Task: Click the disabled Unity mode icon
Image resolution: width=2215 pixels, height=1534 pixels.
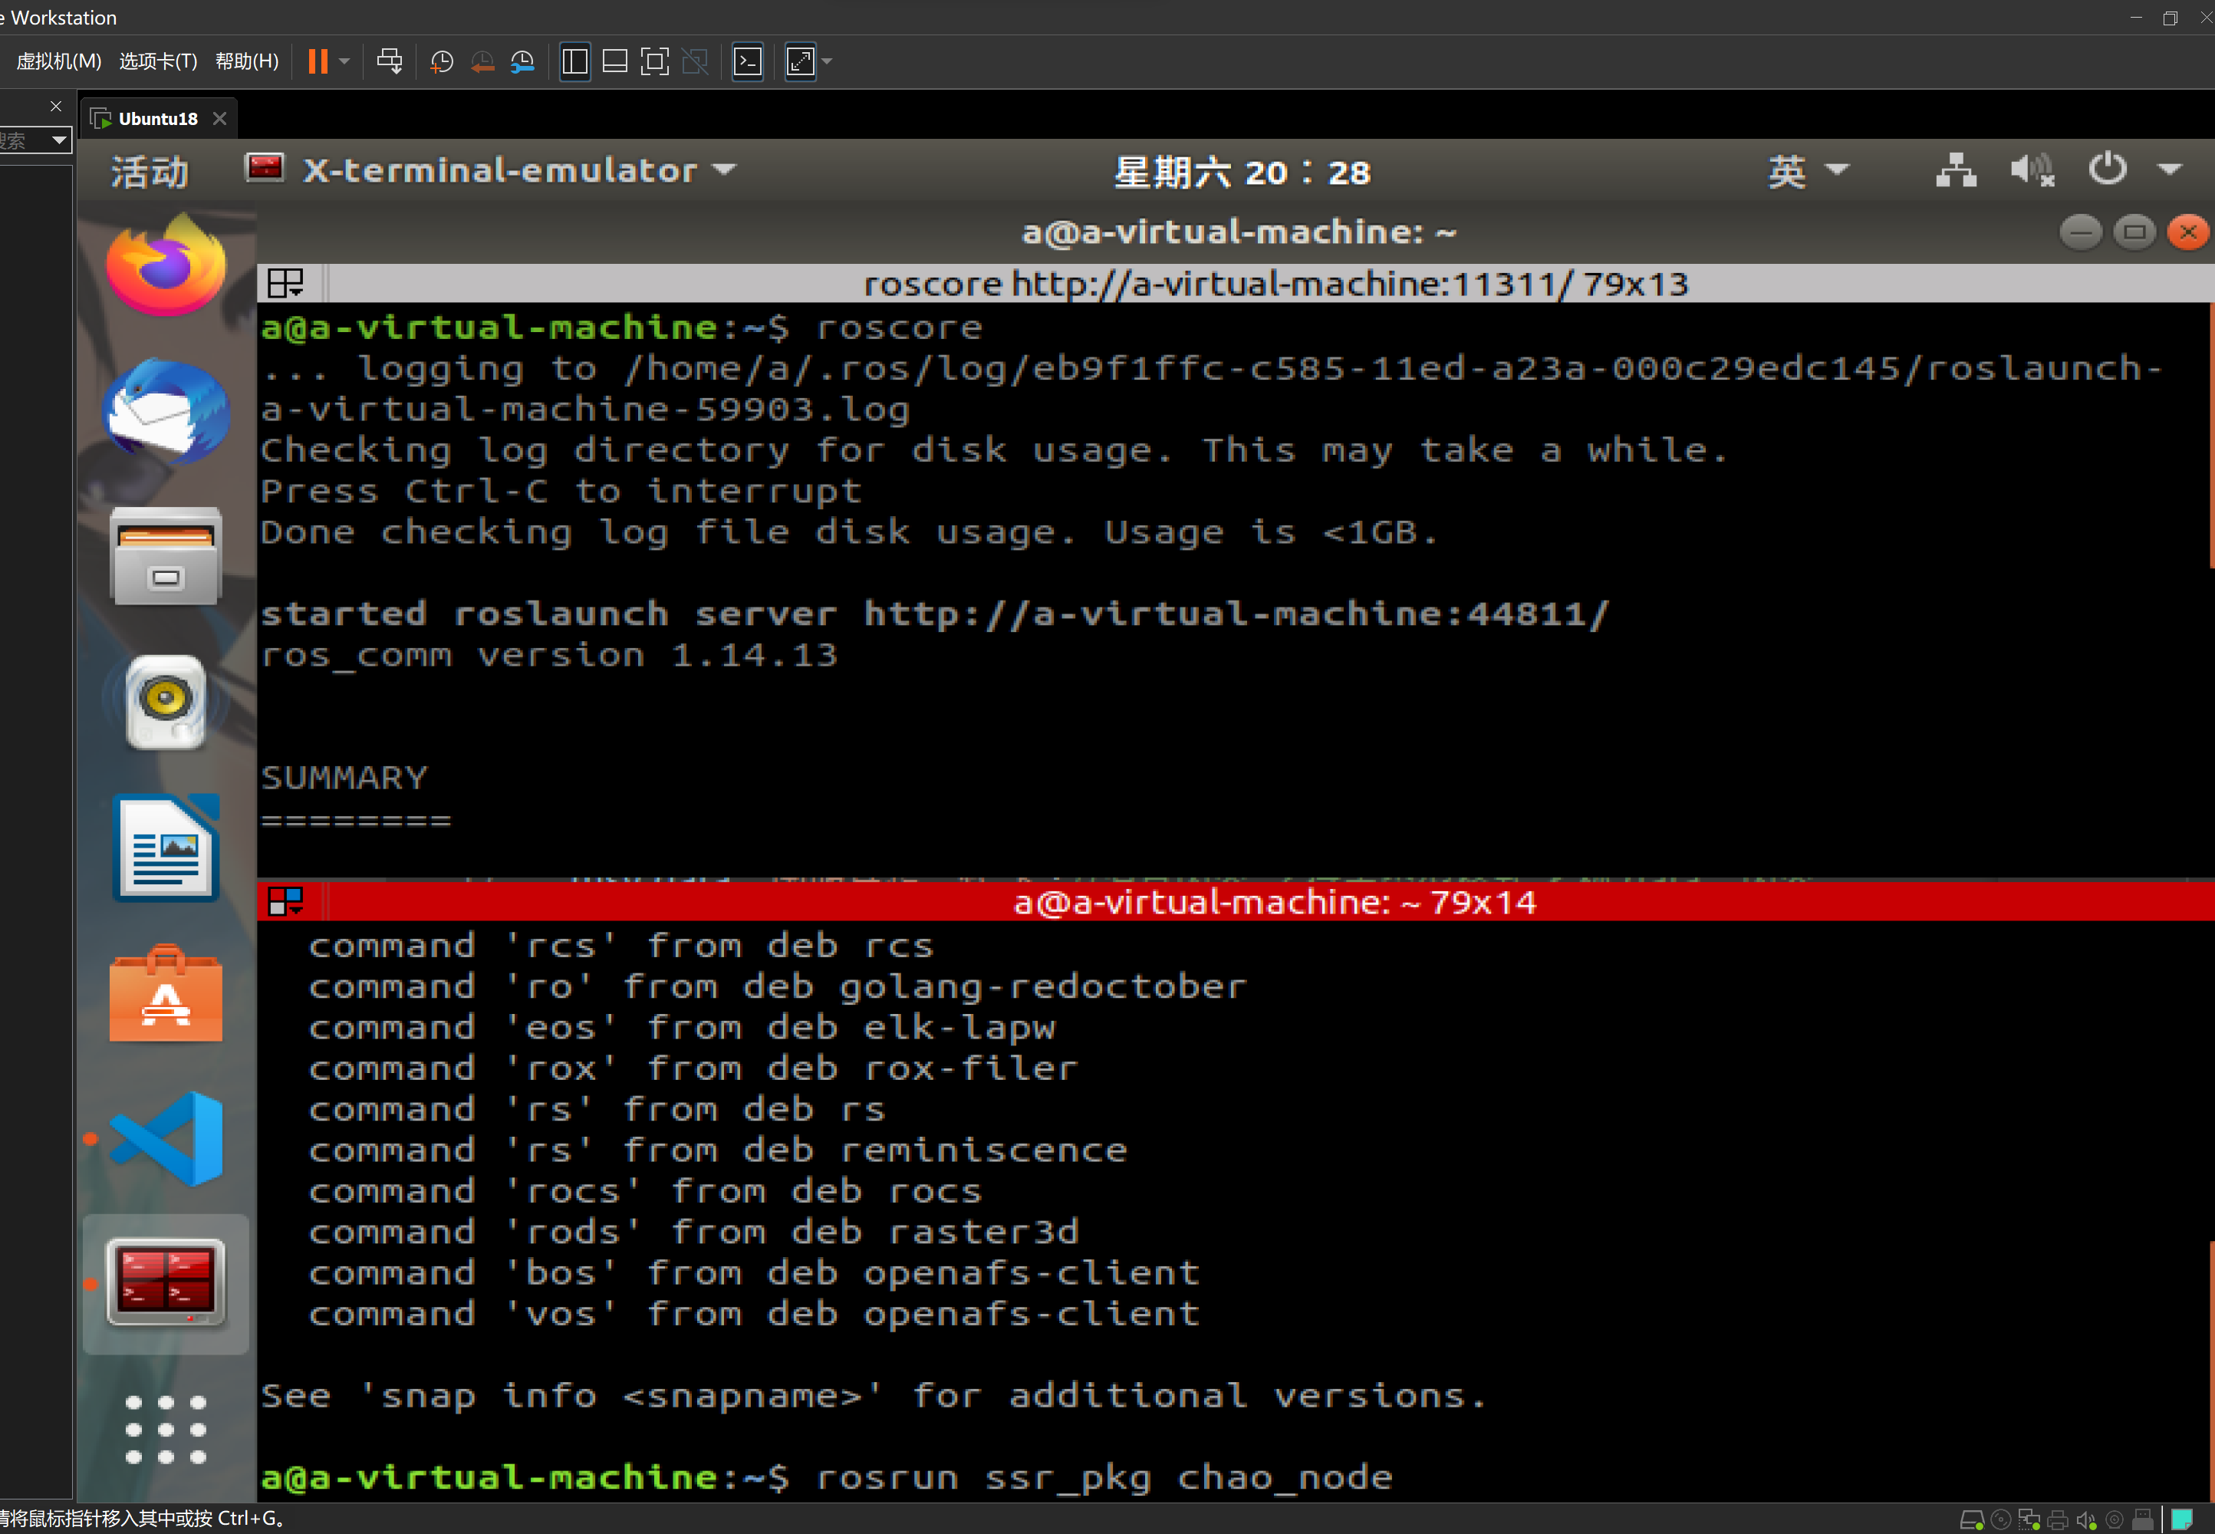Action: tap(695, 61)
